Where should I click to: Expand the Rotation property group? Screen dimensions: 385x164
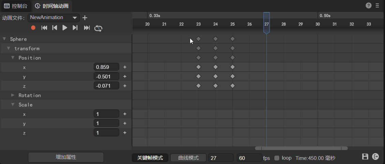click(13, 95)
